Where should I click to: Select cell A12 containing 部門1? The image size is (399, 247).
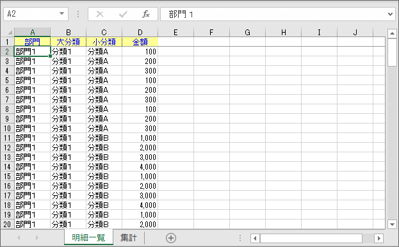coord(32,148)
